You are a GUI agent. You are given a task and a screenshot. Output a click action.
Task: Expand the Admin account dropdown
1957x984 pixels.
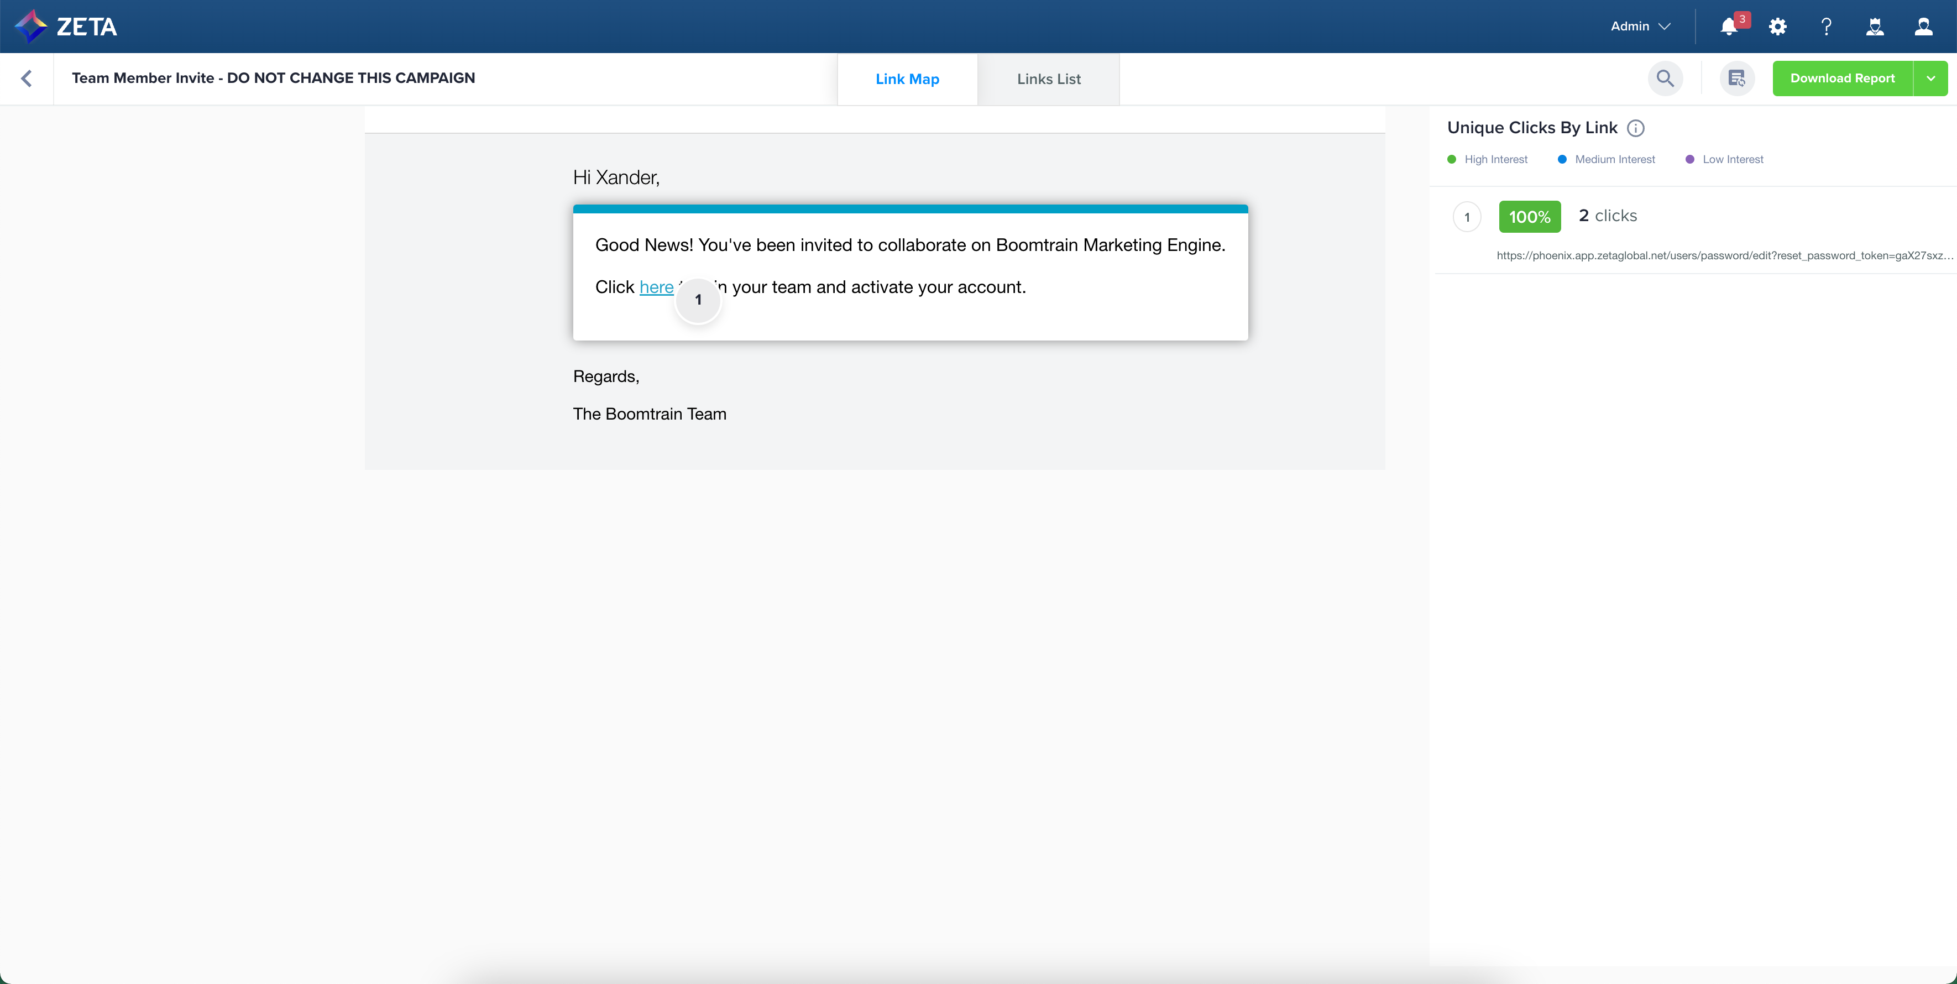tap(1640, 27)
